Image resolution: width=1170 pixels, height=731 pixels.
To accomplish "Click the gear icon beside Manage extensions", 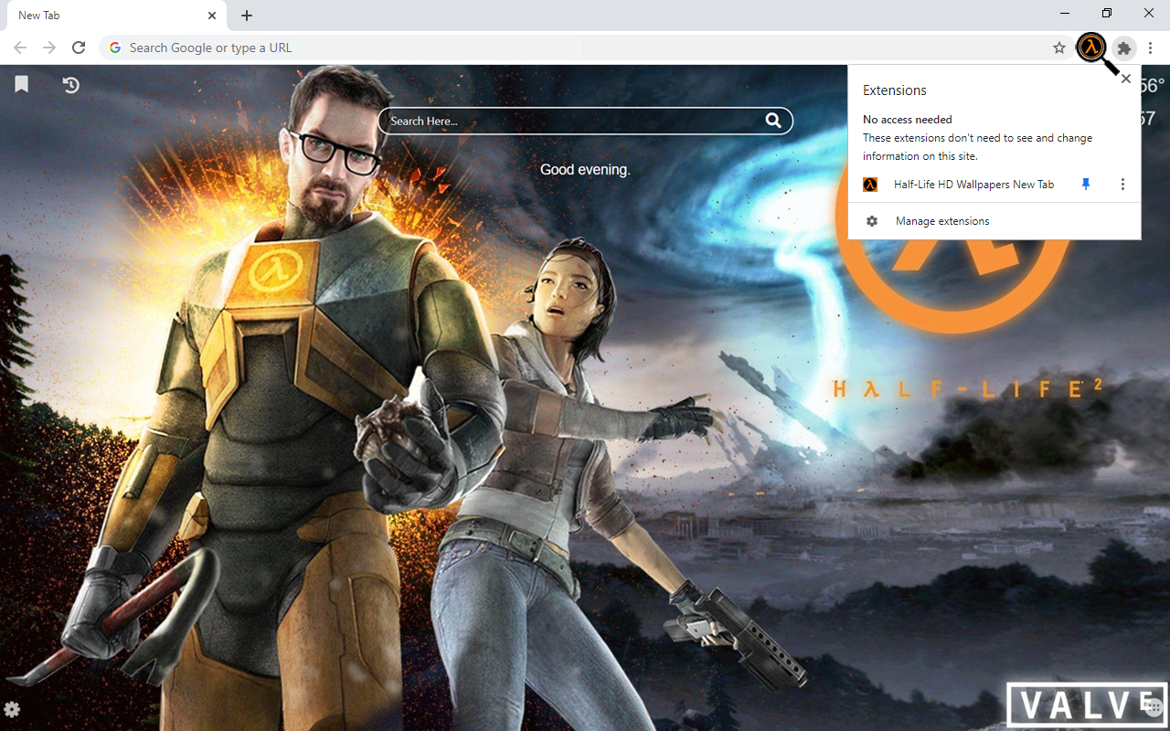I will coord(872,221).
